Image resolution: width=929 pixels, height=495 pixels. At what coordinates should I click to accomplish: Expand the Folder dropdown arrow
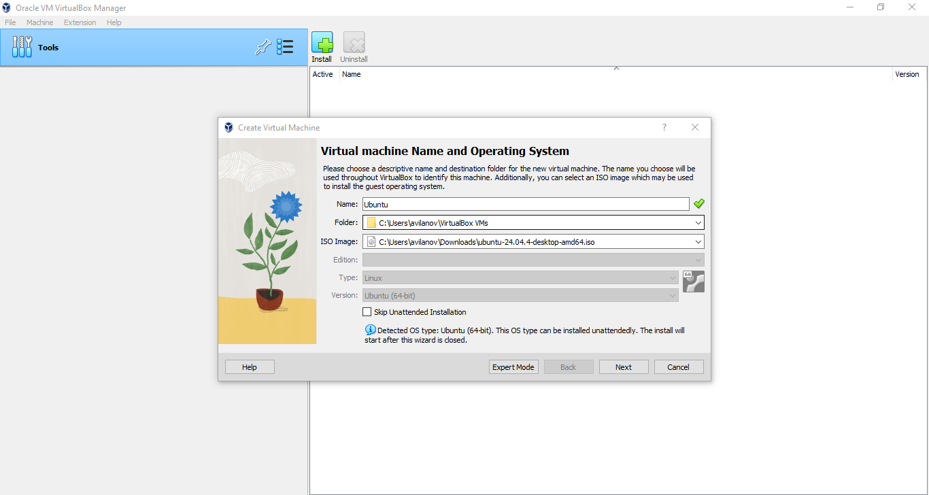pos(698,222)
